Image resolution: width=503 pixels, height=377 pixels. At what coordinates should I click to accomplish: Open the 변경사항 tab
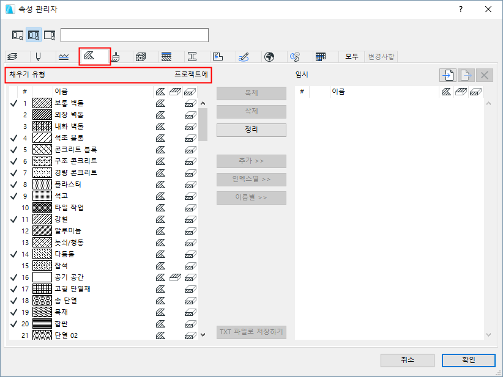381,57
